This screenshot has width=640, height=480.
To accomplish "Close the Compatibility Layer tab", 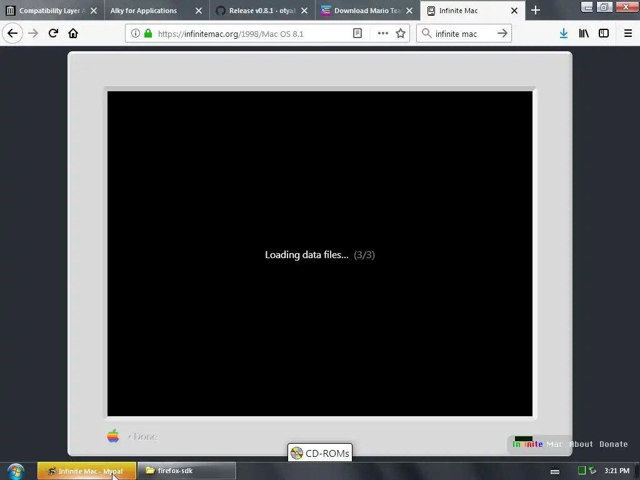I will pos(94,11).
